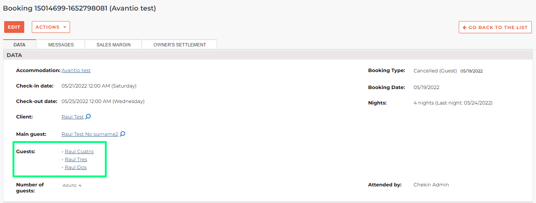Image resolution: width=536 pixels, height=203 pixels.
Task: Select the Owner's Settlement tab
Action: pyautogui.click(x=179, y=45)
